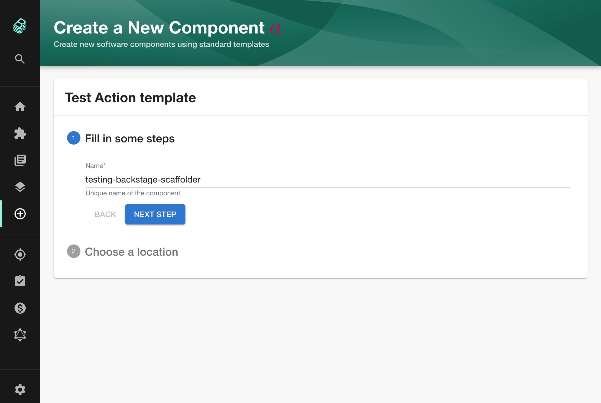Click step number 1 circle
The height and width of the screenshot is (403, 601).
point(74,138)
